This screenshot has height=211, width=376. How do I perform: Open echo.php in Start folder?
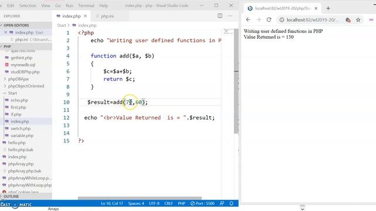click(x=19, y=100)
